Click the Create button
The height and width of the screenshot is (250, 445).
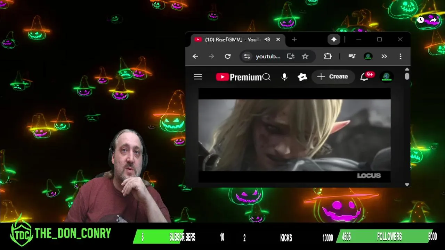coord(333,77)
